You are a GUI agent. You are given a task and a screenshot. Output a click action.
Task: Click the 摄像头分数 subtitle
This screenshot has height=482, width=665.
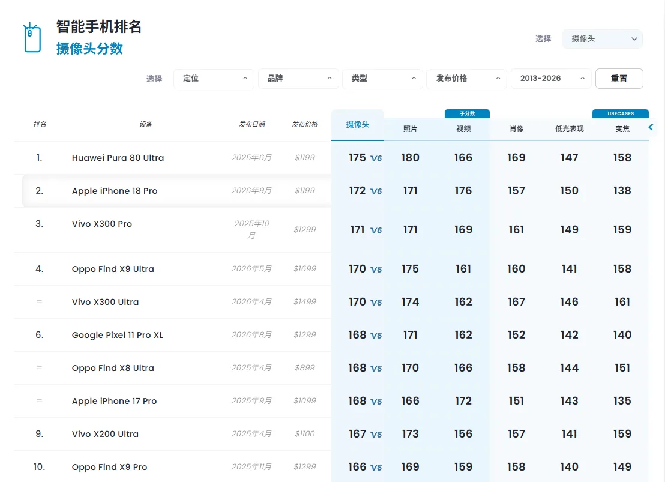(x=89, y=49)
